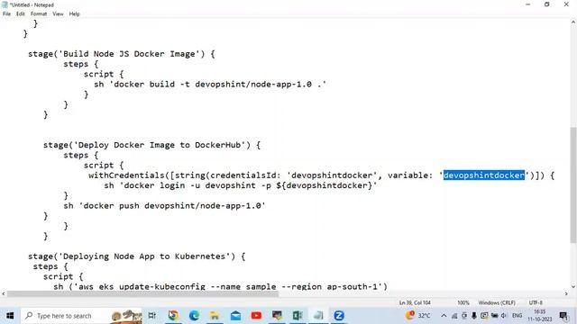This screenshot has height=324, width=577.
Task: Click the scroll right arrow
Action: pos(566,294)
